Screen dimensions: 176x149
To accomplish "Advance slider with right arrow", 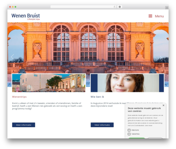I will point(162,58).
